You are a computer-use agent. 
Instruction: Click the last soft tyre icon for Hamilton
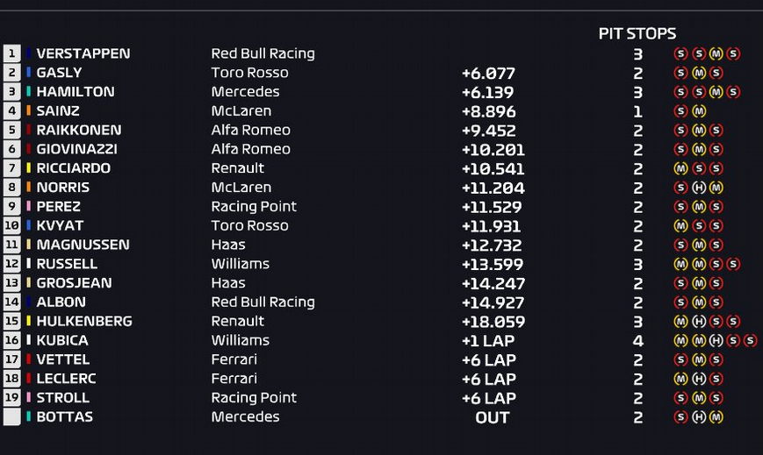(x=733, y=92)
